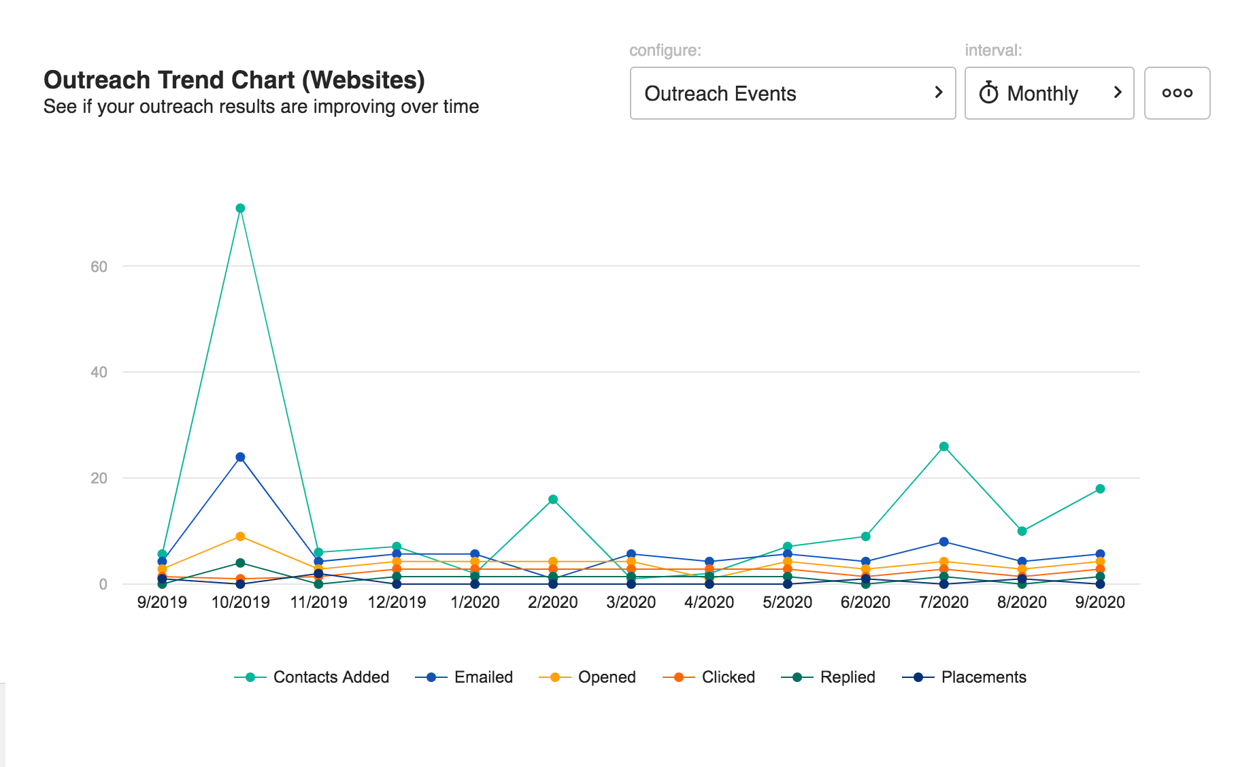Viewport: 1253px width, 767px height.
Task: Open the three-dot more options menu
Action: point(1177,93)
